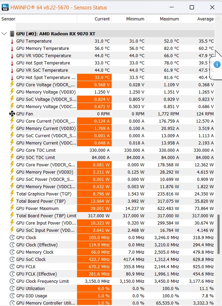This screenshot has height=306, width=222.
Task: Click lightning icon for GPU Memory Voltage (VDDIO)
Action: (12, 92)
